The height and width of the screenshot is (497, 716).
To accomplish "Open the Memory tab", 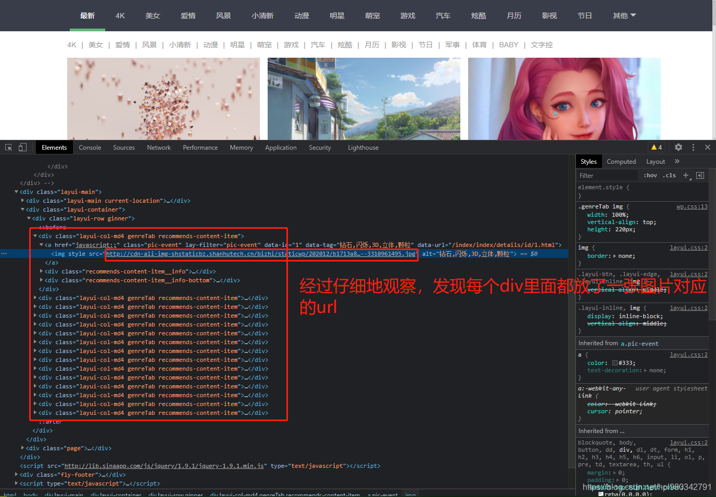I will (x=242, y=148).
